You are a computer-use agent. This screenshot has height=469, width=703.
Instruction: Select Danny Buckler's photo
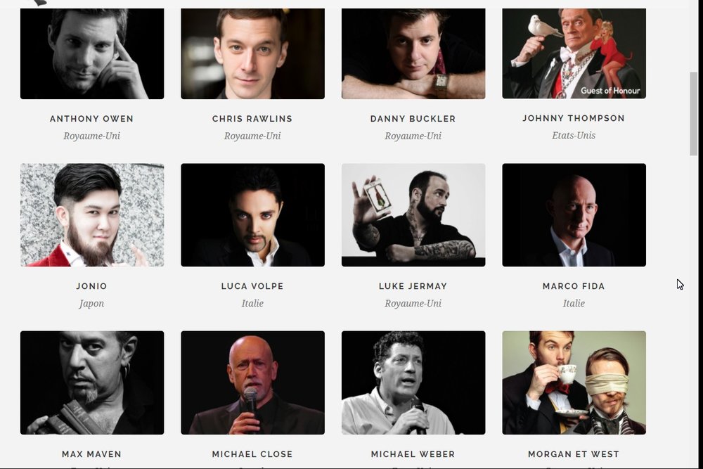pyautogui.click(x=413, y=53)
